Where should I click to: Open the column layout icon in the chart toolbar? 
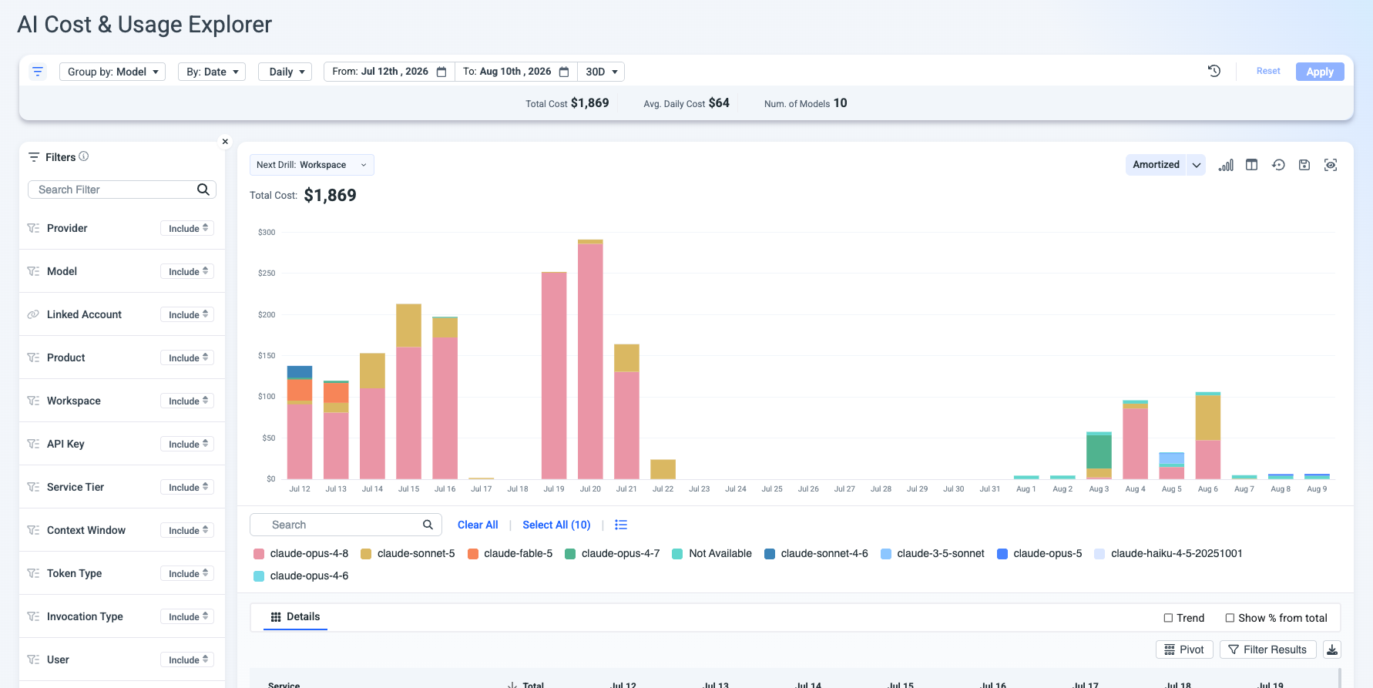[x=1252, y=165]
